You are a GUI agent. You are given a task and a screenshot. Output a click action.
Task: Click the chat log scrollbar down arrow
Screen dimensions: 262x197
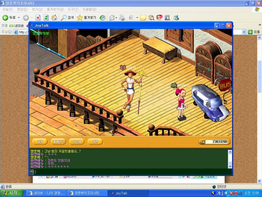coord(230,166)
